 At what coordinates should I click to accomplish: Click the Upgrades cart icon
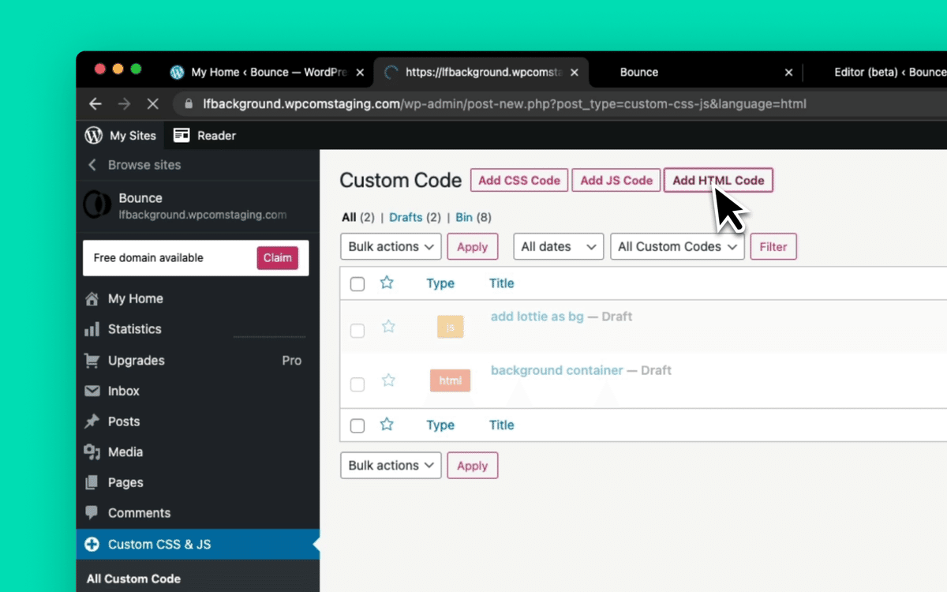click(92, 360)
